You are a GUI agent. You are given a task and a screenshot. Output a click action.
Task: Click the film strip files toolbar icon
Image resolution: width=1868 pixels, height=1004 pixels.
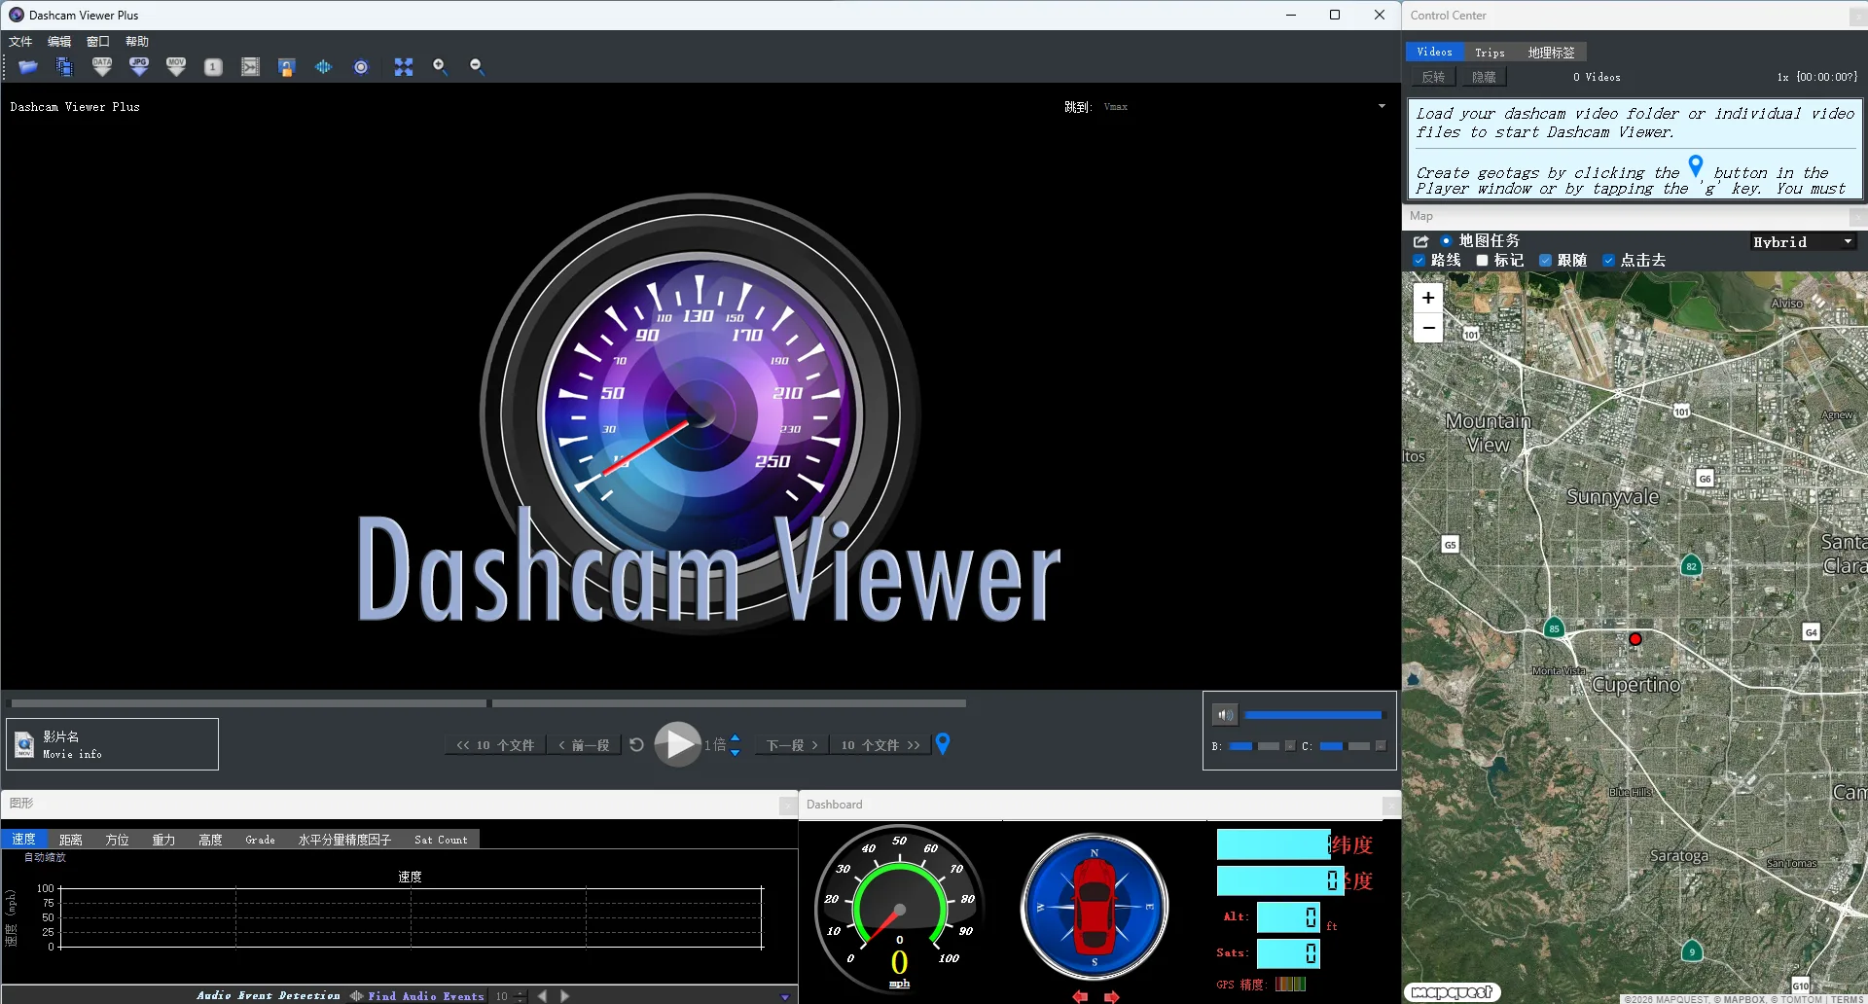pyautogui.click(x=64, y=67)
